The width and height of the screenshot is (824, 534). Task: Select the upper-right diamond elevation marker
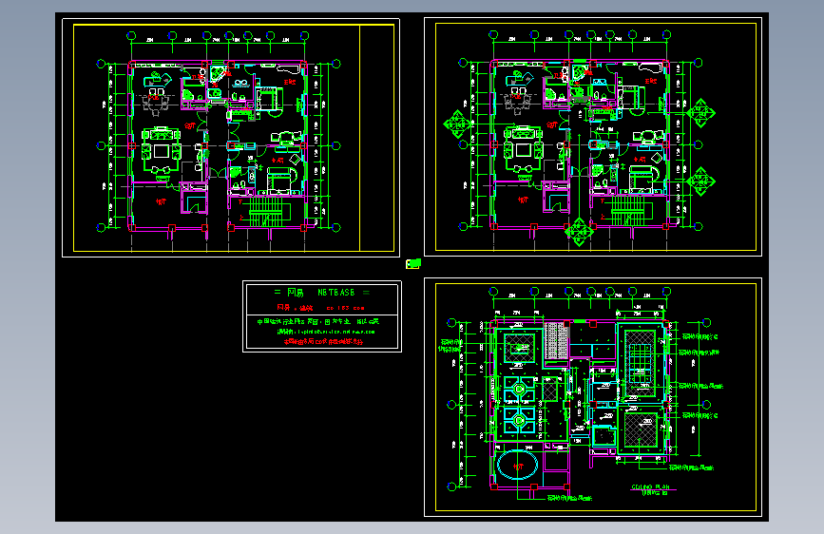point(701,112)
